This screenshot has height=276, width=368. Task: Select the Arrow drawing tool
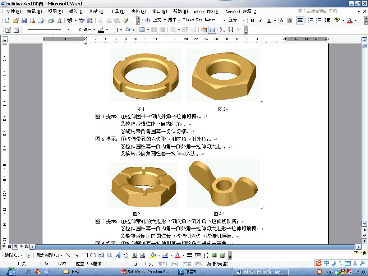pyautogui.click(x=76, y=255)
